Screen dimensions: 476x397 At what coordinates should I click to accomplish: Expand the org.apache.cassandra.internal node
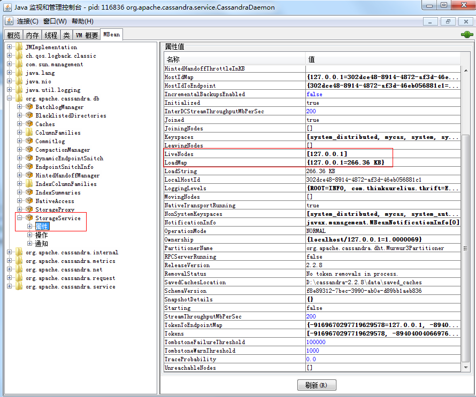click(x=10, y=252)
